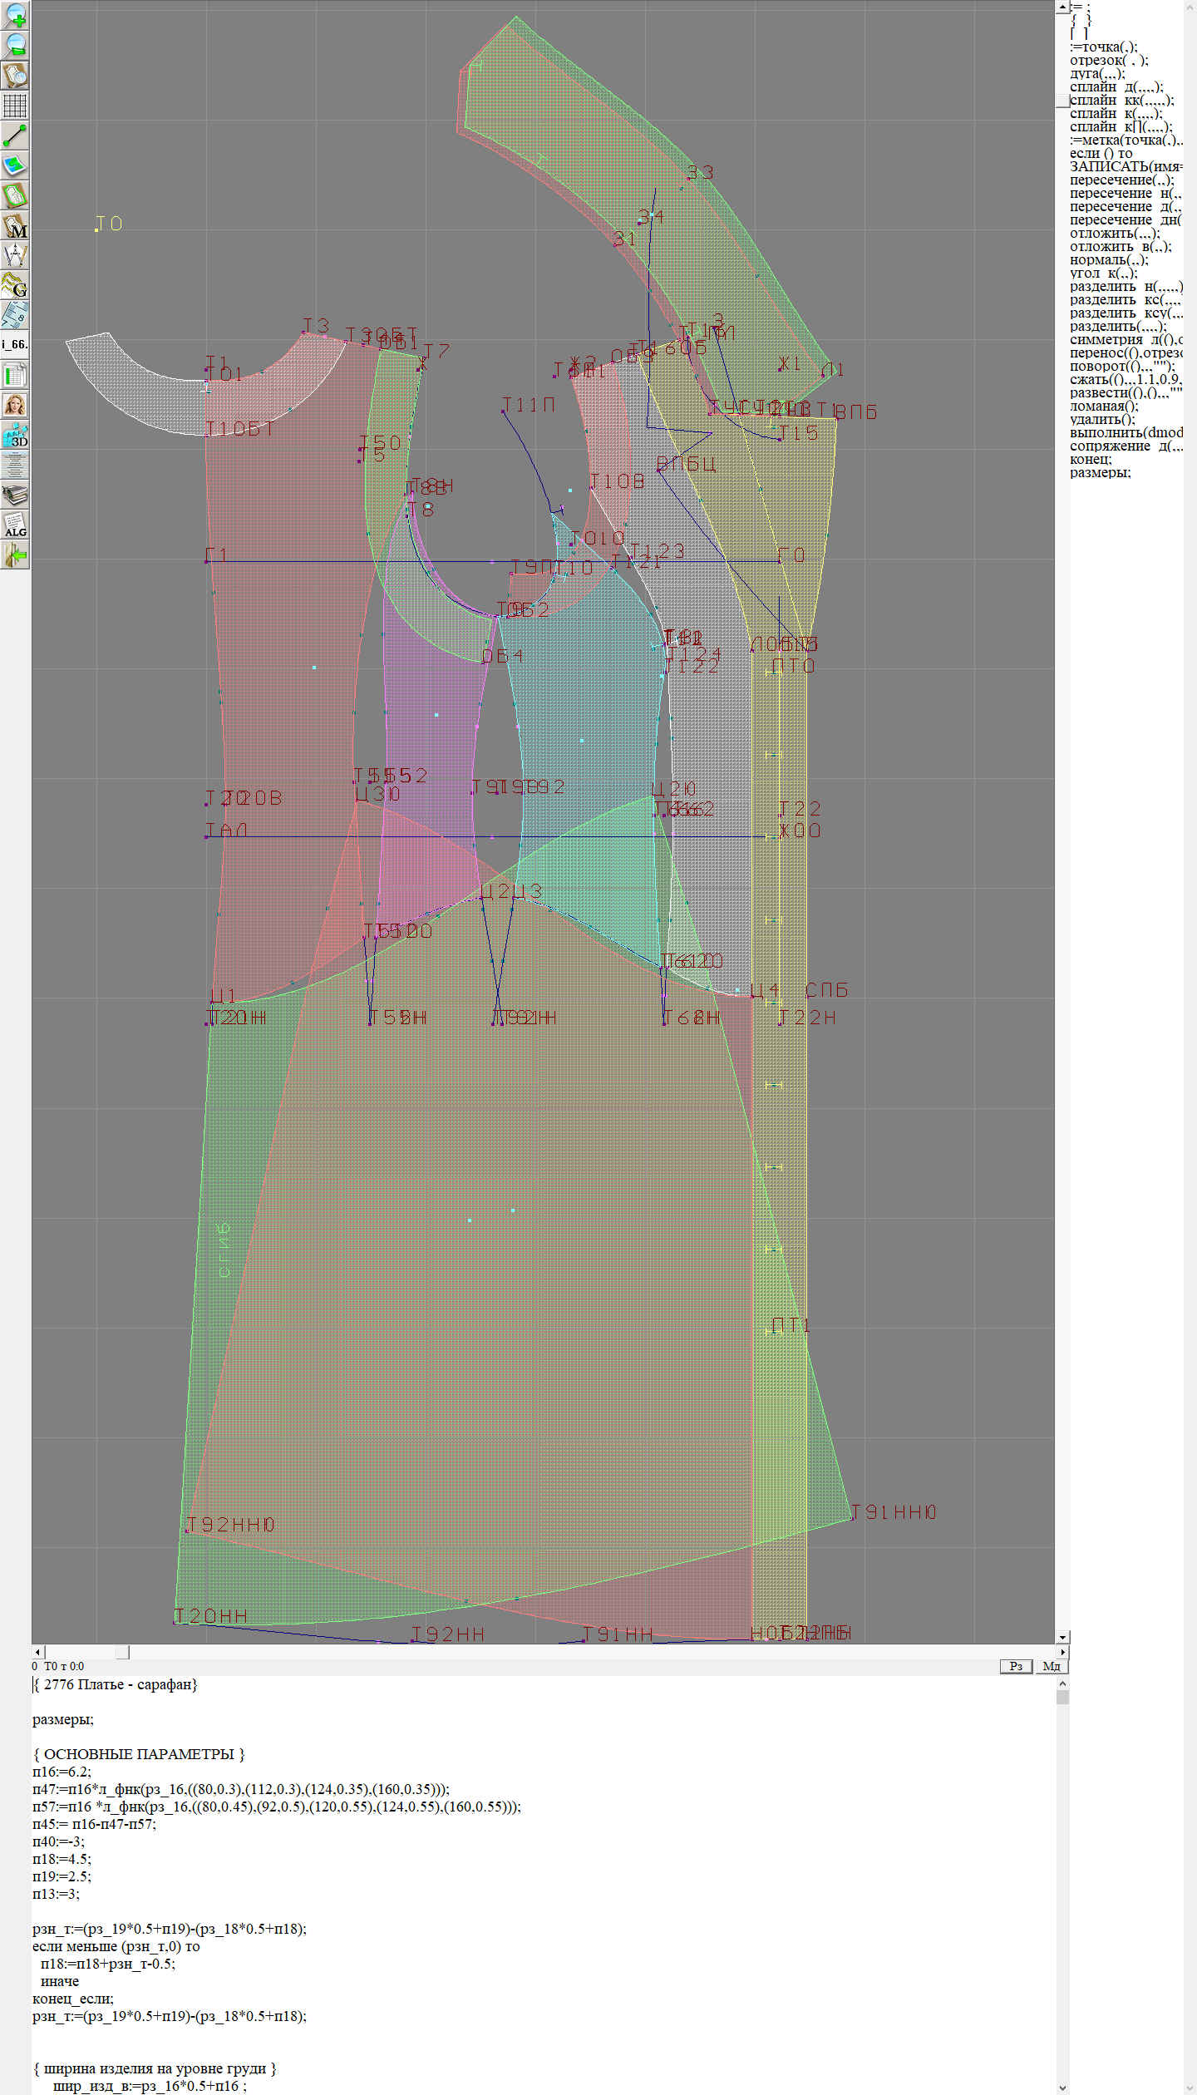Click the woman's face portrait icon

(x=15, y=405)
